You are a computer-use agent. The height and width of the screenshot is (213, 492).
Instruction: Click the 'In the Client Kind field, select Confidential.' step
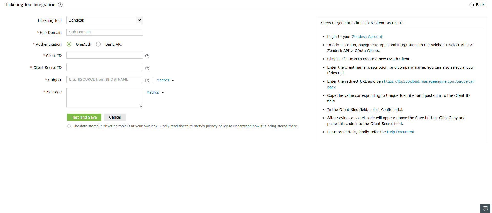coord(365,110)
